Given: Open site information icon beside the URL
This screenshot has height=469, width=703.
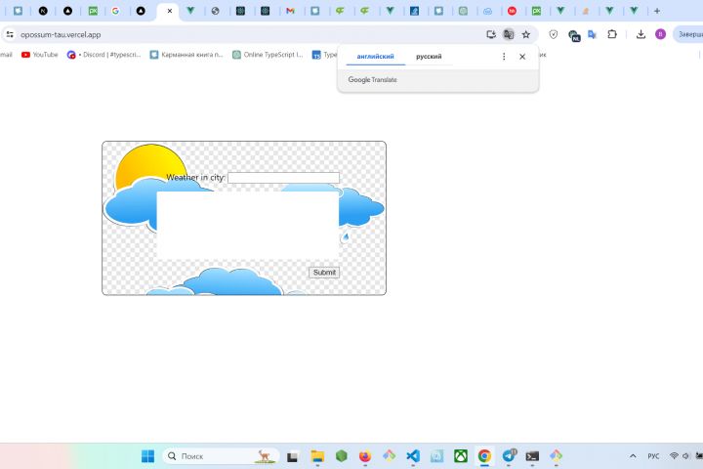Looking at the screenshot, I should (x=10, y=34).
